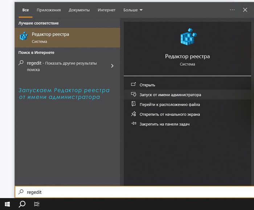Switch to the Интернет search tab
The width and height of the screenshot is (254, 210).
coord(106,10)
